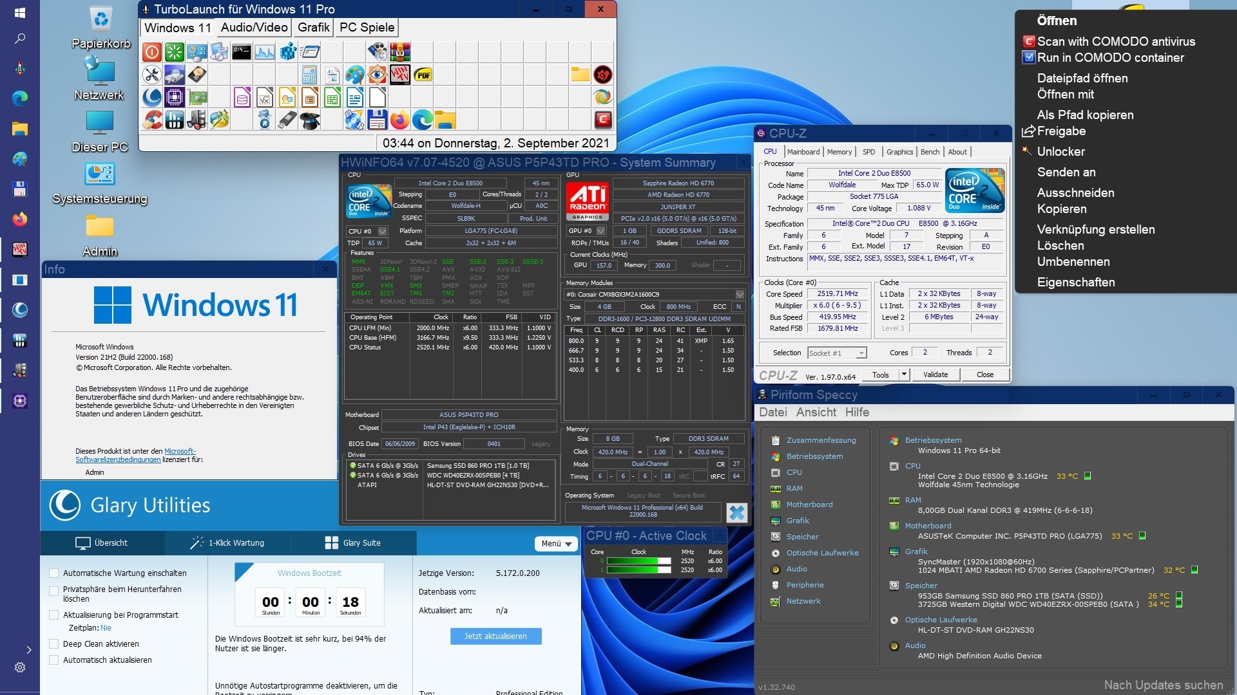This screenshot has width=1237, height=695.
Task: Launch the WinRAR icon in TurboLaunch
Action: (400, 51)
